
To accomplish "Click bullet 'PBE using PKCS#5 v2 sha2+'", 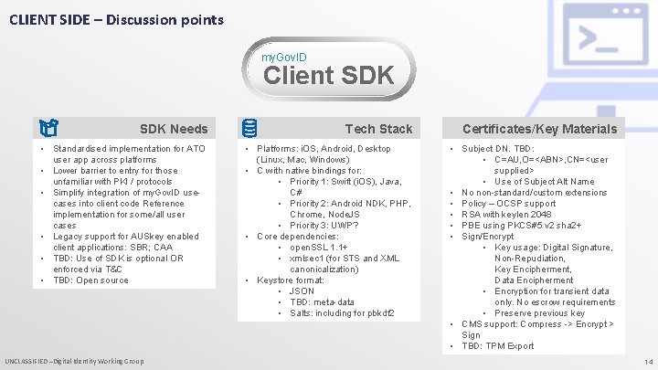I will 522,226.
